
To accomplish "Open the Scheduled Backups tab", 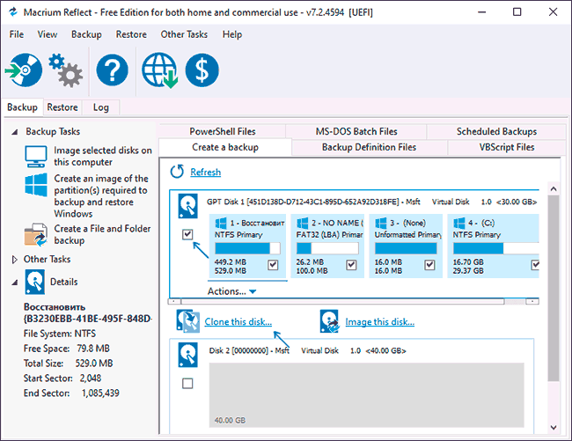I will click(x=496, y=132).
